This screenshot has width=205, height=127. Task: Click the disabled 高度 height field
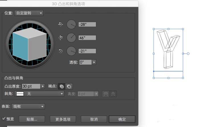pyautogui.click(x=86, y=94)
